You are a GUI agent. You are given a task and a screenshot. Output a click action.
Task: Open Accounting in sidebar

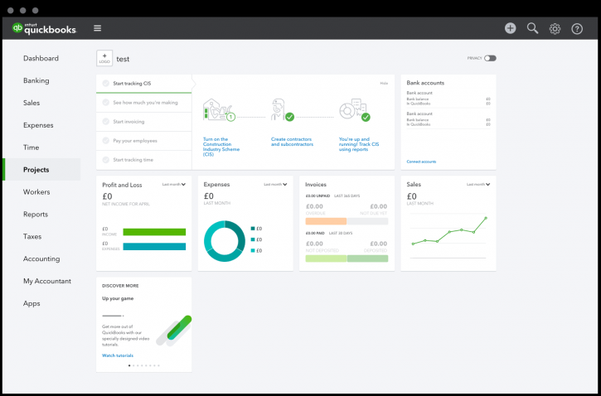(x=41, y=258)
